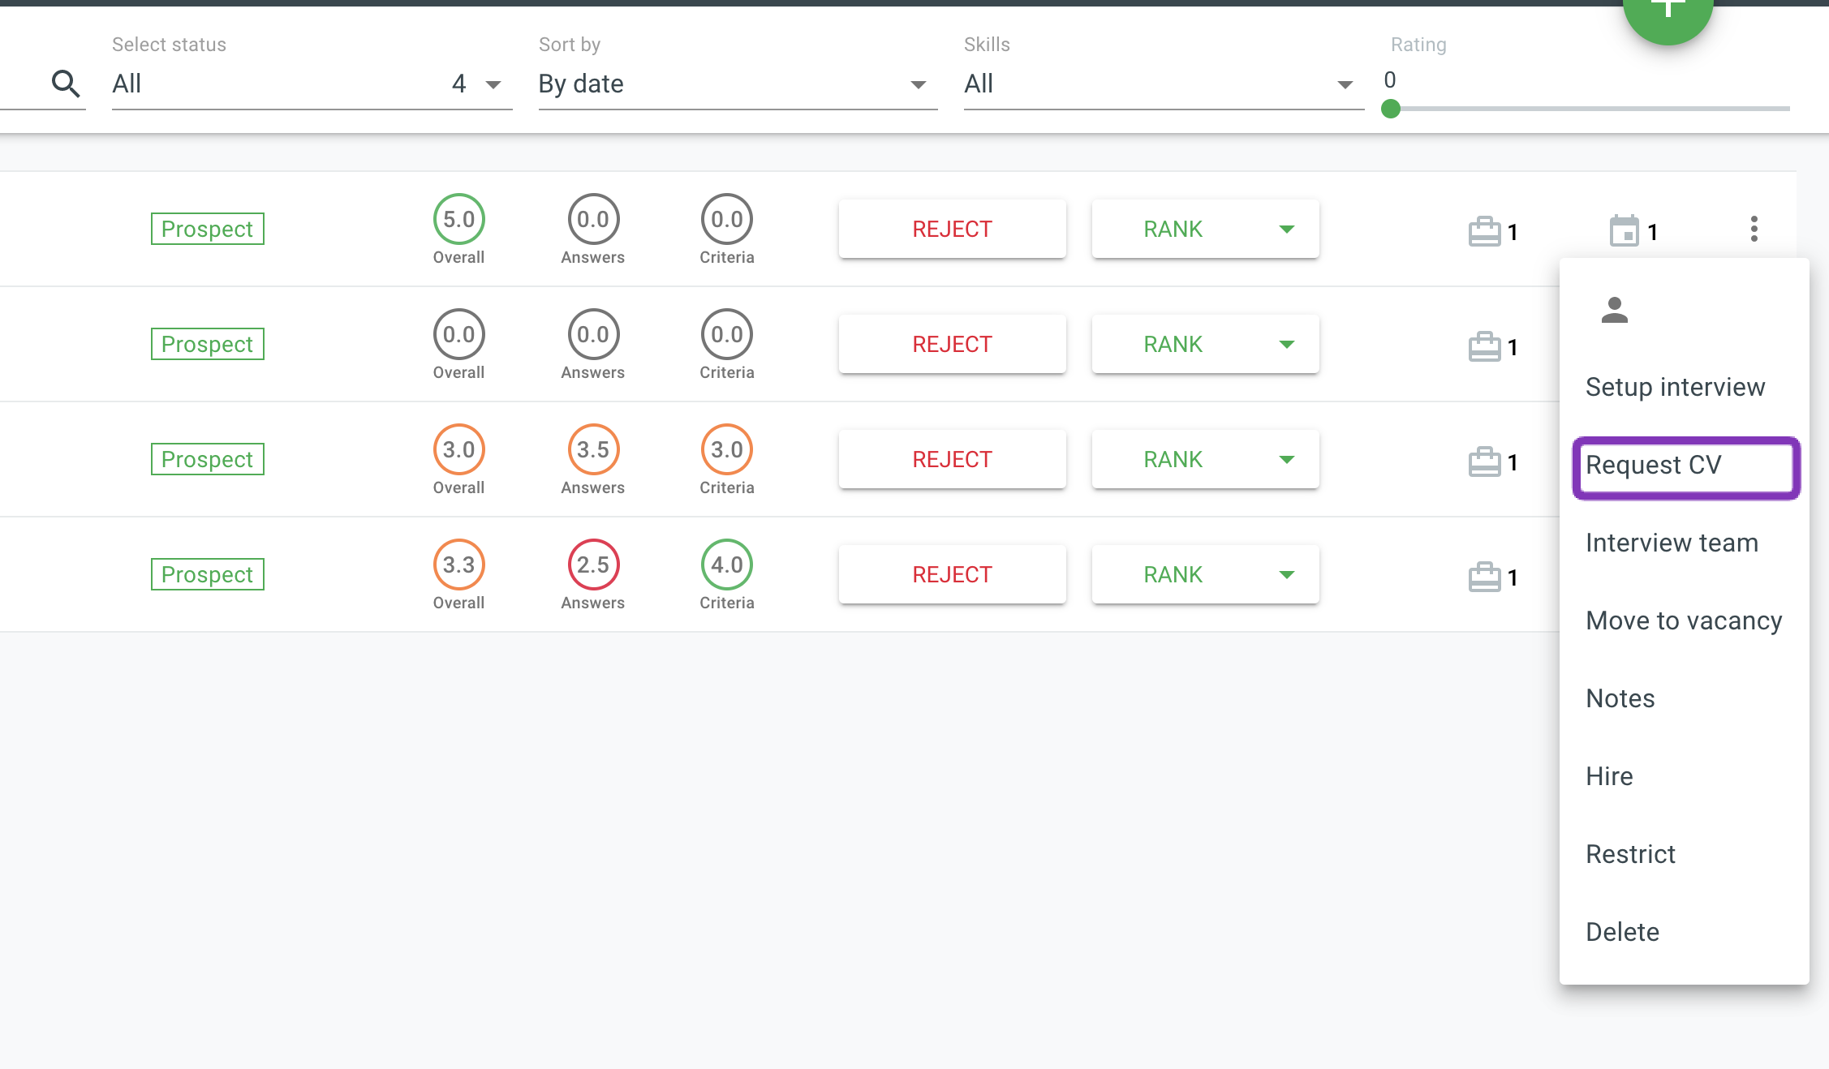Open the three-dot menu in the first row
The image size is (1829, 1069).
1754,229
